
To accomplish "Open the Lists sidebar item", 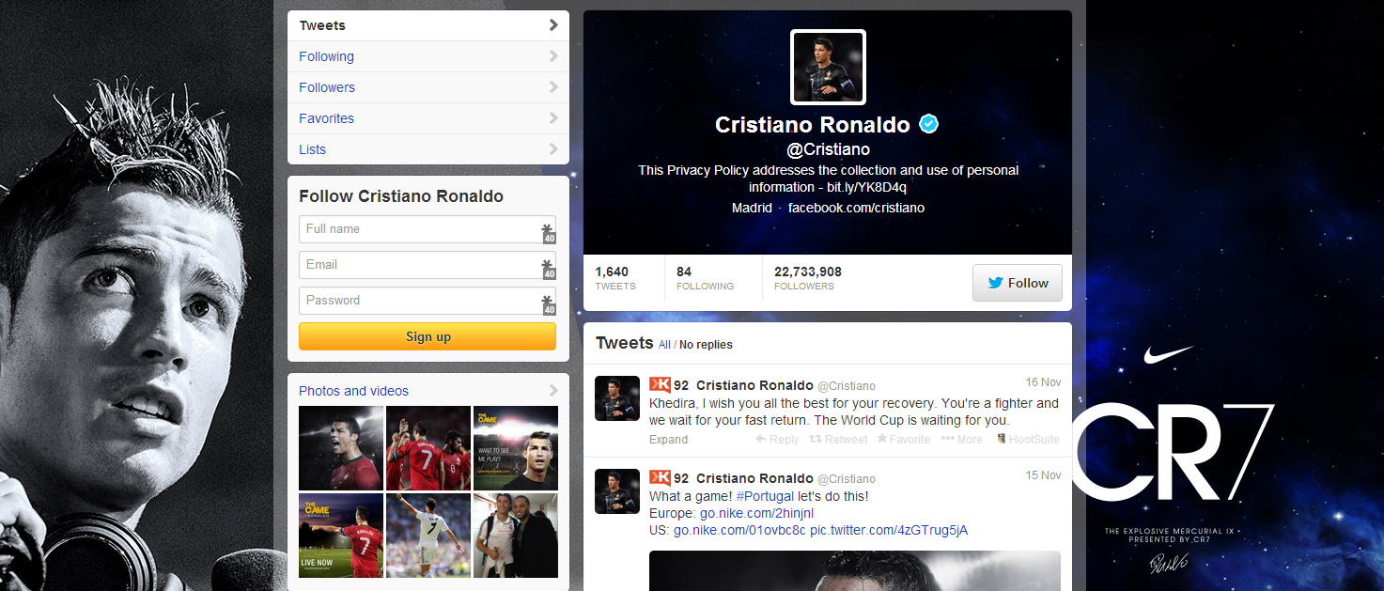I will [x=313, y=149].
